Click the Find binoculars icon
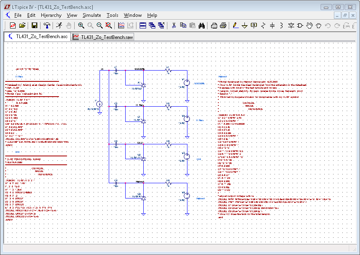 (x=202, y=25)
